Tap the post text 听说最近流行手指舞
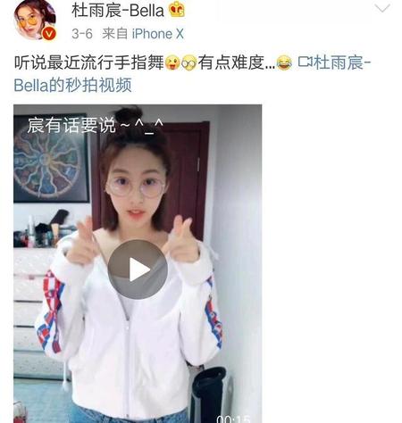The height and width of the screenshot is (423, 402). 89,62
